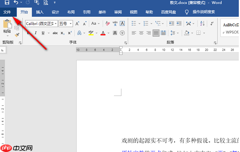Toggle strikethrough abc formatting
This screenshot has width=240, height=152.
click(x=55, y=33)
